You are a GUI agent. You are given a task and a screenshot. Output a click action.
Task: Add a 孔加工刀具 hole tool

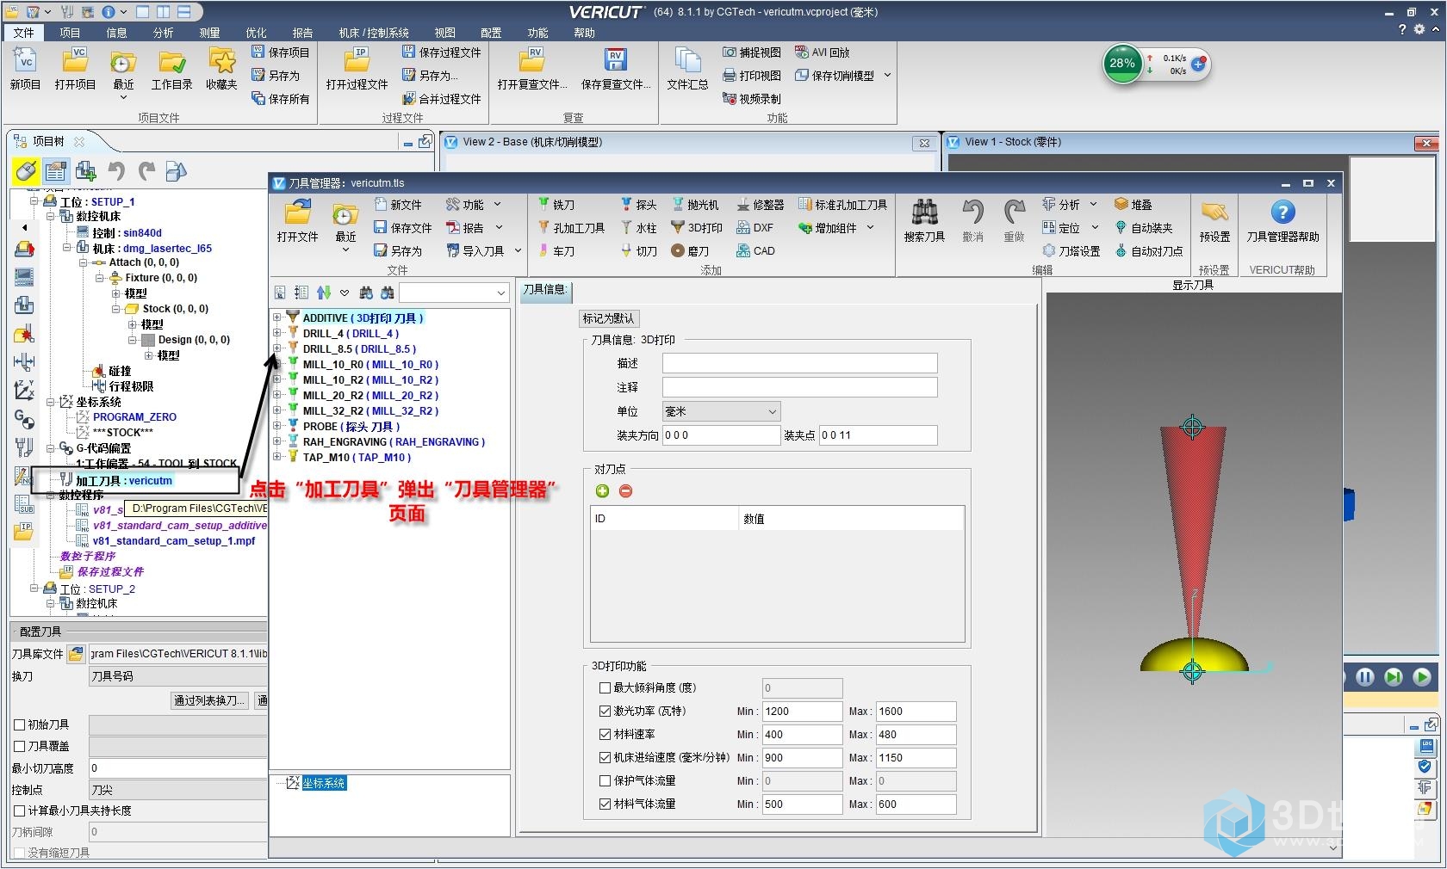571,228
